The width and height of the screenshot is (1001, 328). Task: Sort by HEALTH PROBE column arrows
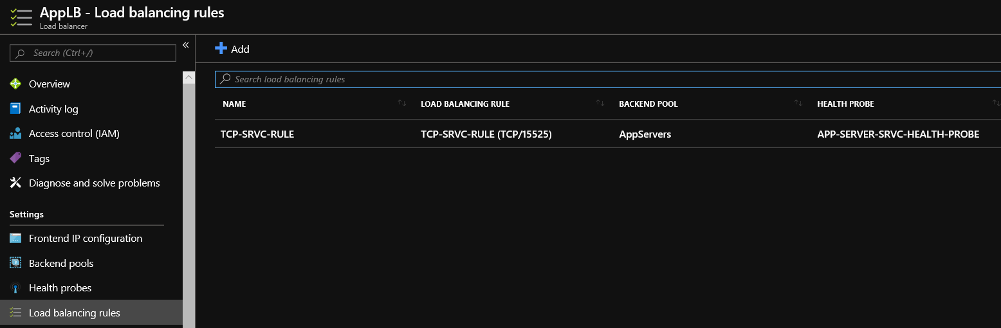tap(996, 103)
